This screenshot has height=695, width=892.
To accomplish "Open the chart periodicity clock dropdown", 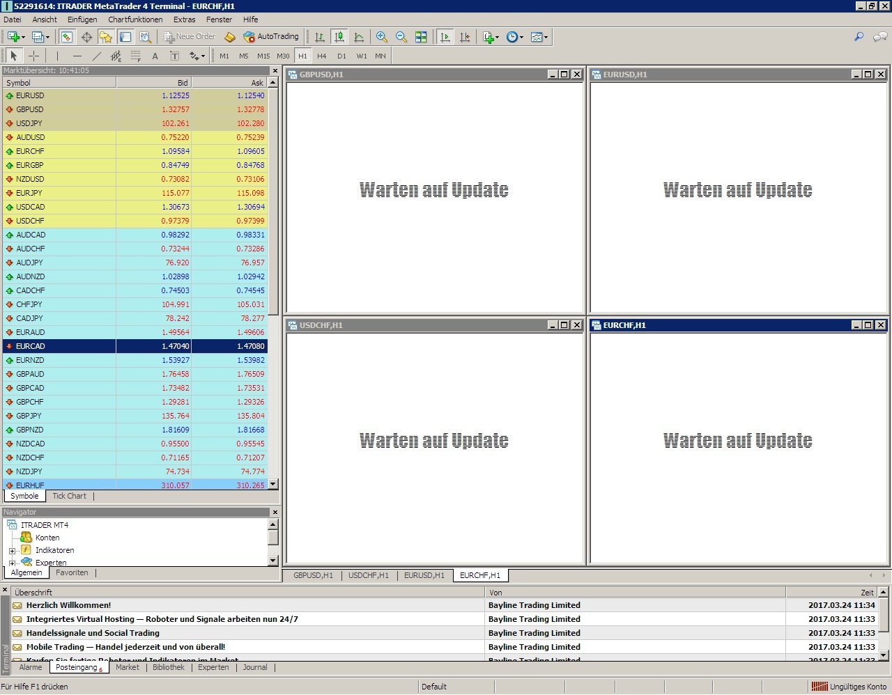I will click(x=514, y=37).
